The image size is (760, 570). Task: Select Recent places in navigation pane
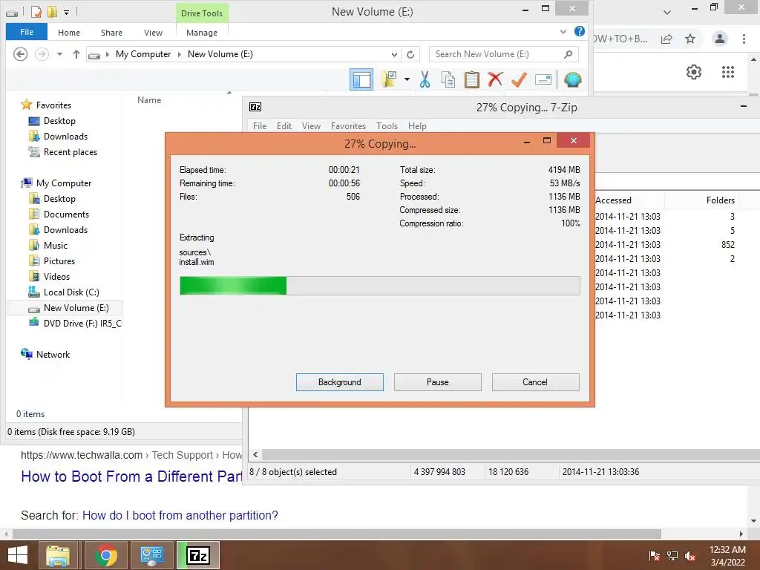coord(71,152)
